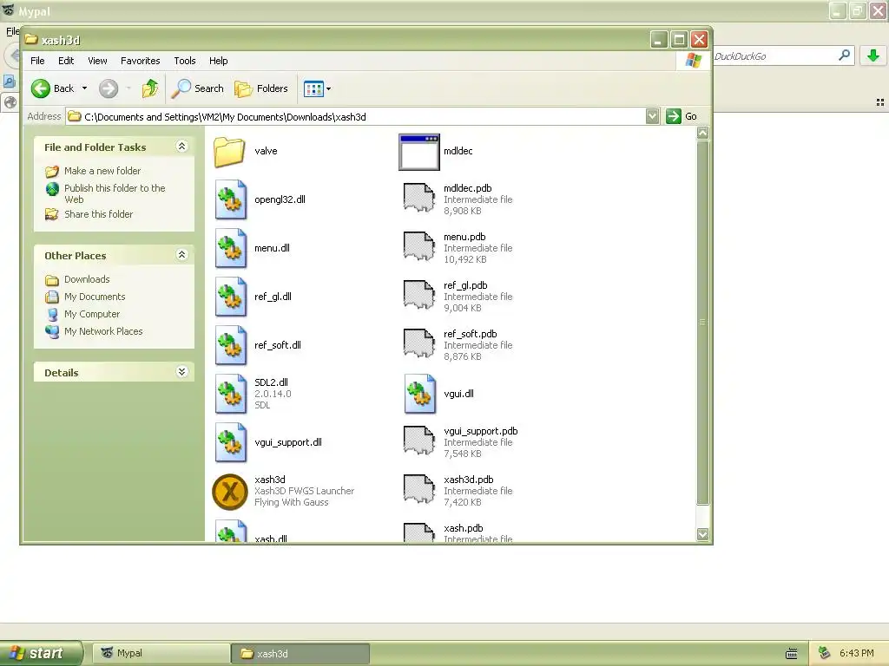This screenshot has height=666, width=889.
Task: Toggle the Folders pane button
Action: [261, 88]
